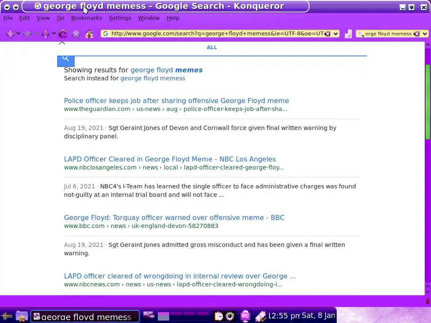Open the starred folder icon in the taskbar
The height and width of the screenshot is (323, 431).
tap(22, 316)
